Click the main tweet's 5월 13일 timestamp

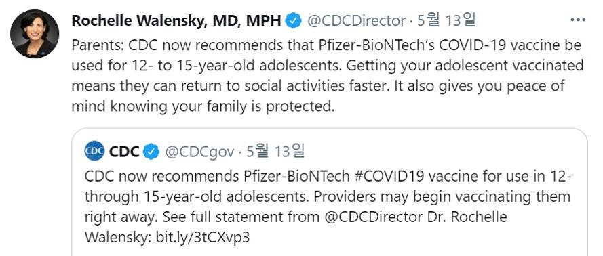(447, 20)
